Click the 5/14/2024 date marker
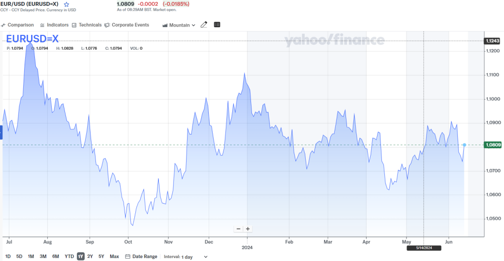The image size is (504, 261). 424,248
